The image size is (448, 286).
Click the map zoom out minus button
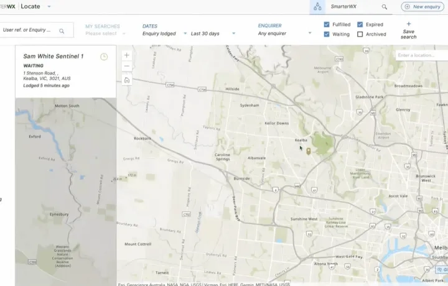pyautogui.click(x=127, y=66)
